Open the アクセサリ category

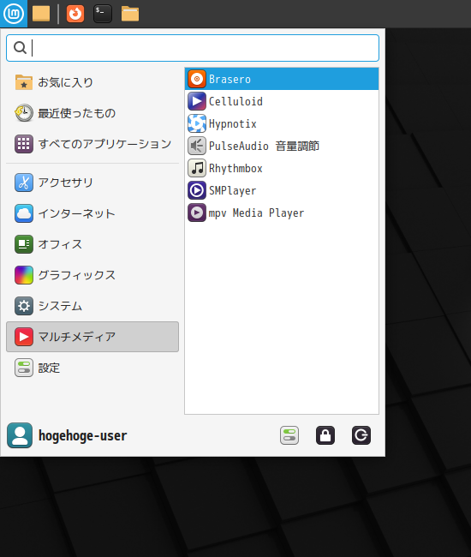92,183
